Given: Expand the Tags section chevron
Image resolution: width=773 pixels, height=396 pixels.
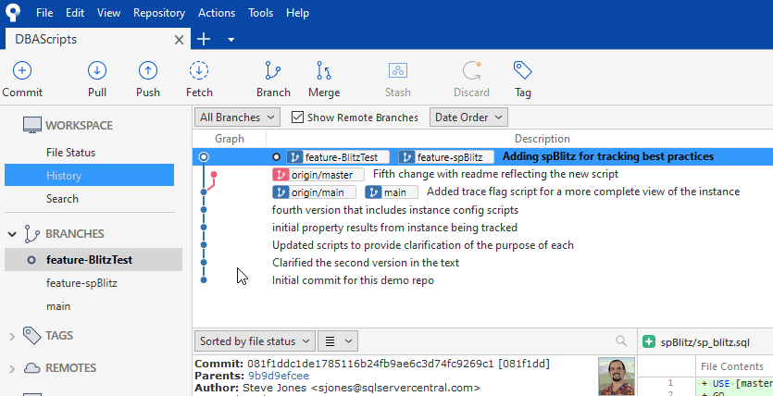Looking at the screenshot, I should pos(12,337).
